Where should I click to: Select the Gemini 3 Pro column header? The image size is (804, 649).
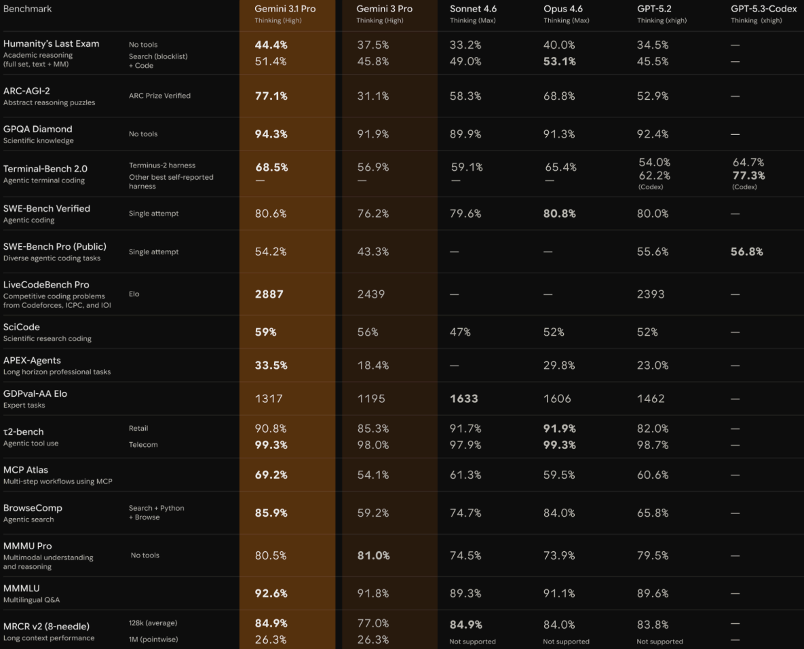click(384, 9)
